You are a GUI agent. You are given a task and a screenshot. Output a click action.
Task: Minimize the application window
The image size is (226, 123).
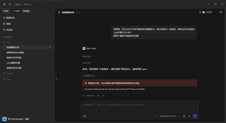tap(208, 4)
